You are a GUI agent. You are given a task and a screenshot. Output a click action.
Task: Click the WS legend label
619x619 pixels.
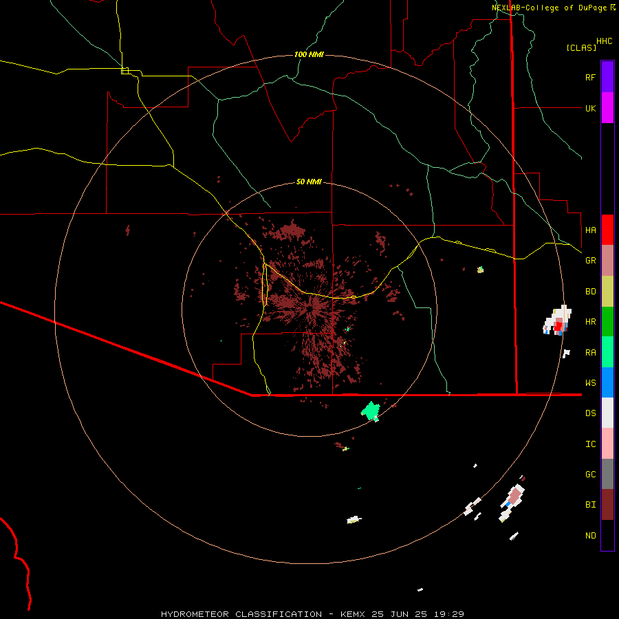[x=590, y=383]
